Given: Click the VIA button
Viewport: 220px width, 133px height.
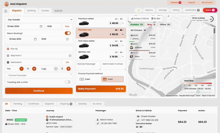Looking at the screenshot, I should point(67,62).
